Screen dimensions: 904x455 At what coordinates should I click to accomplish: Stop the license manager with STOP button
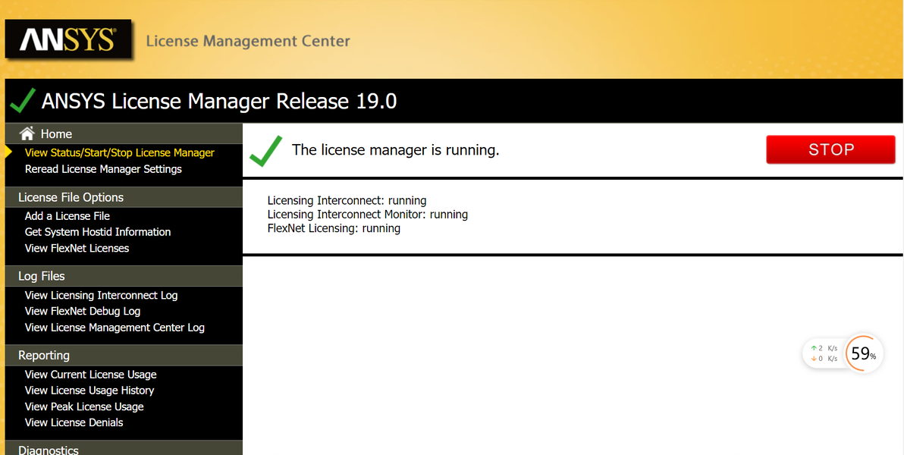[x=830, y=149]
